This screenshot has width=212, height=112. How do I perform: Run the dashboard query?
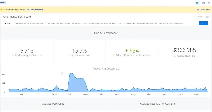[203, 23]
